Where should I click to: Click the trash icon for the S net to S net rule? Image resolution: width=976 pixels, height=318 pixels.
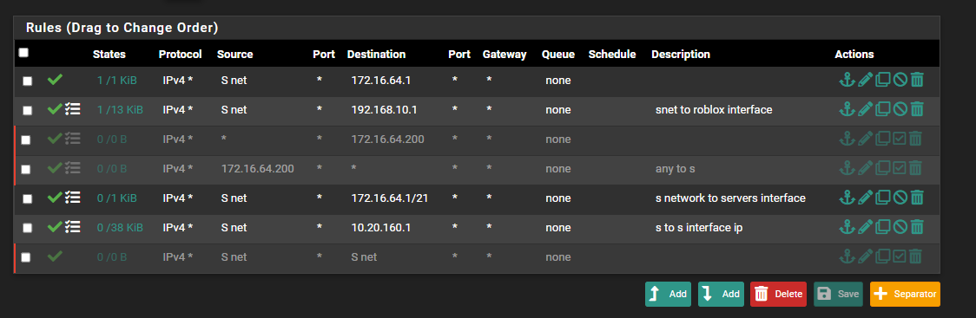tap(915, 256)
